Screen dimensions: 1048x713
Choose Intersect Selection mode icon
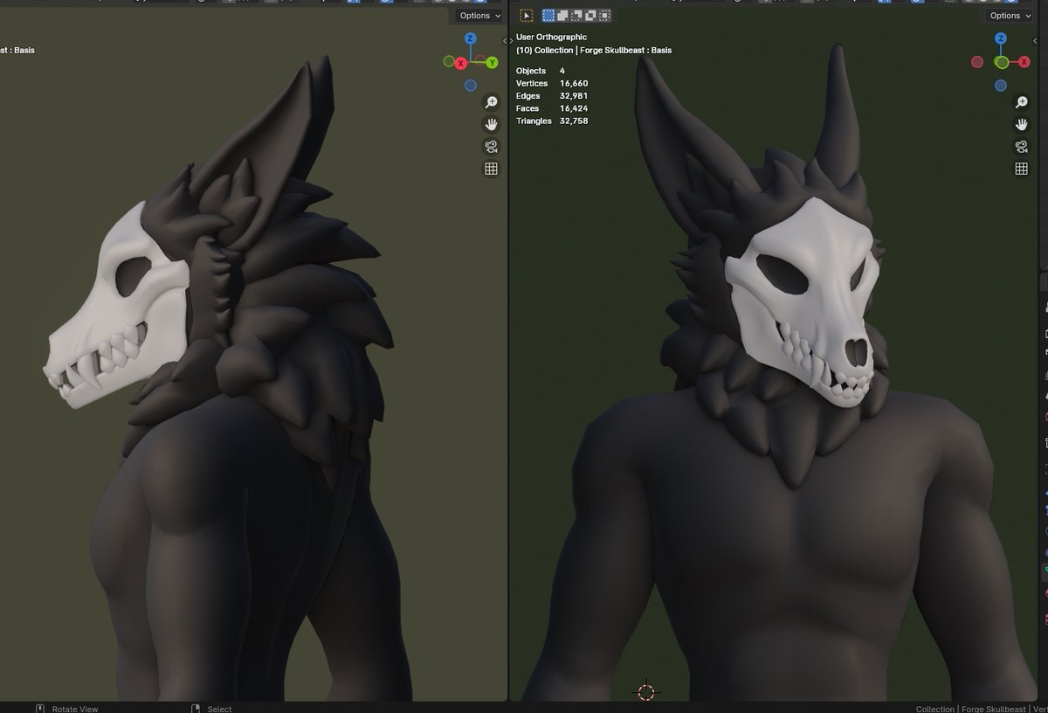click(x=604, y=15)
